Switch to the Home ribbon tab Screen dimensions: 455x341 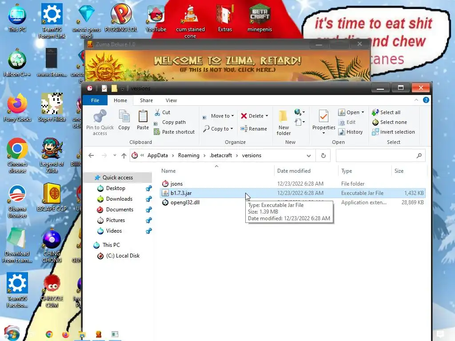tap(120, 100)
